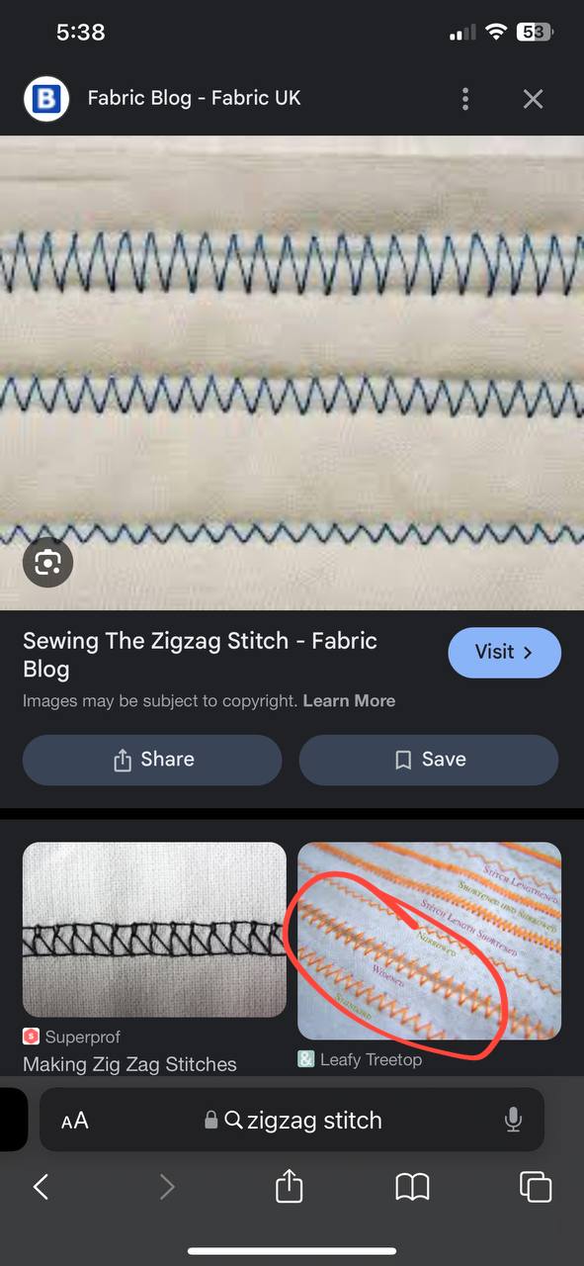Open the AA reader text options
Image resolution: width=584 pixels, height=1266 pixels.
[x=75, y=1121]
